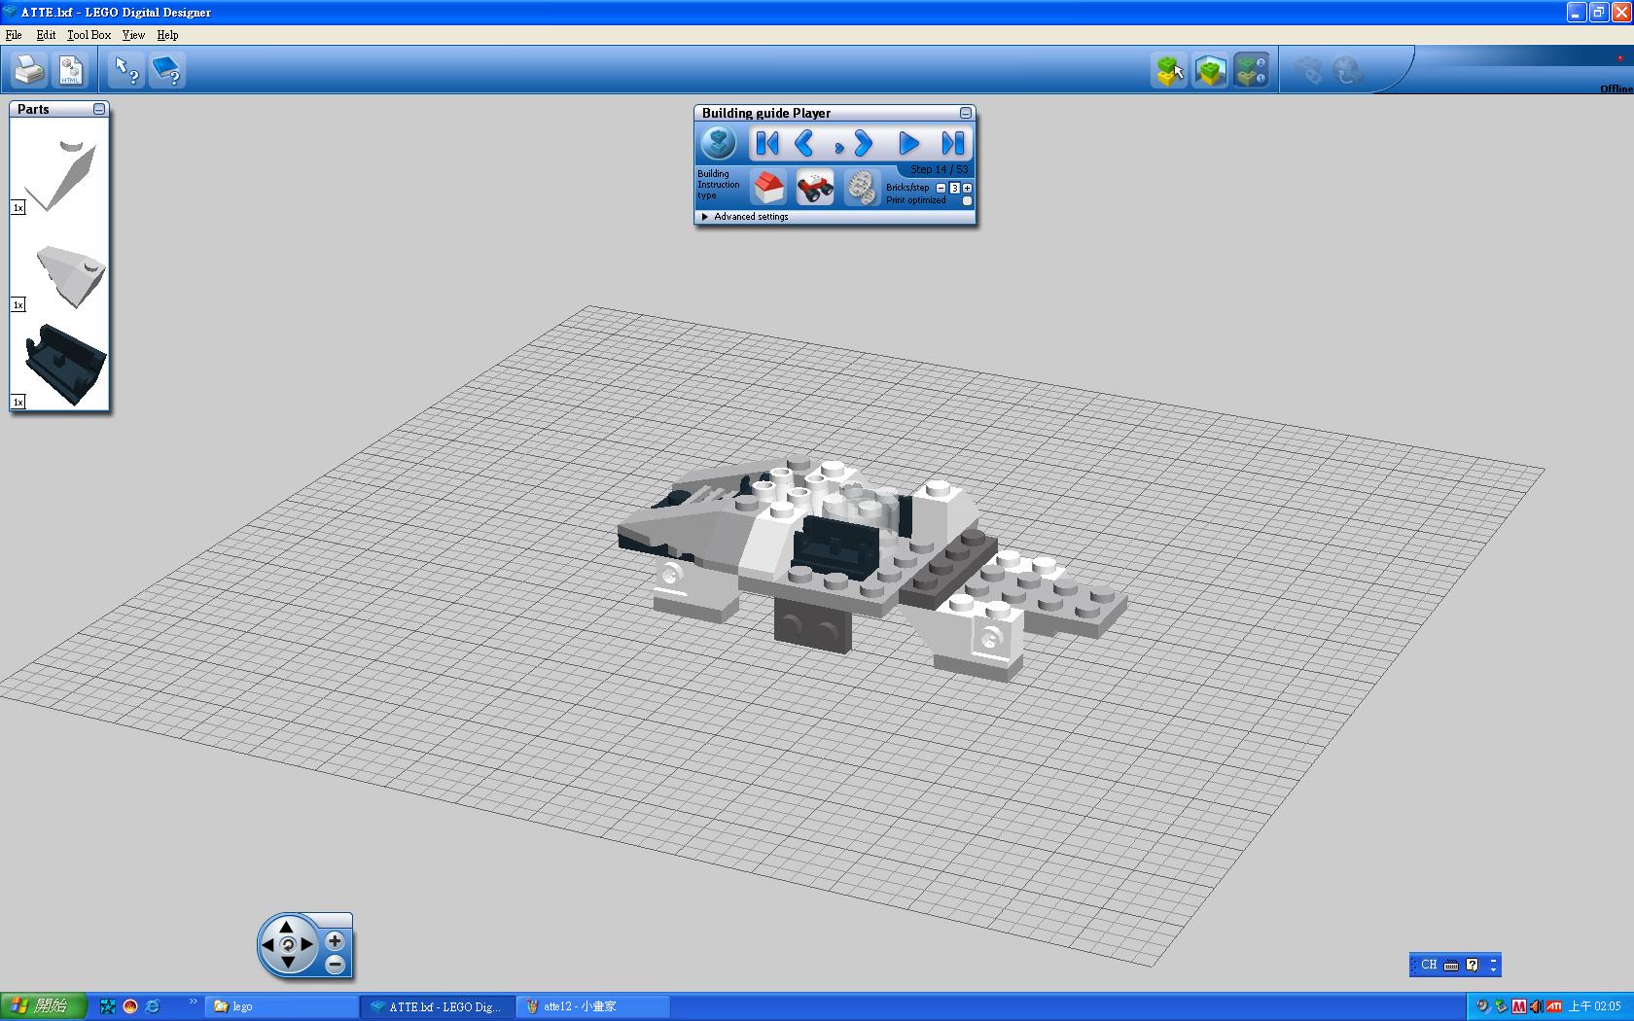Screen dimensions: 1634x1021
Task: Select the dark blue bracket part thumbnail
Action: (x=65, y=365)
